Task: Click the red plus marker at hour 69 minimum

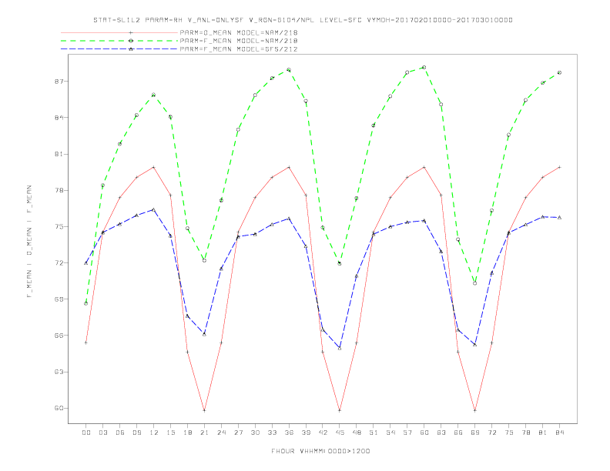Action: tap(475, 410)
